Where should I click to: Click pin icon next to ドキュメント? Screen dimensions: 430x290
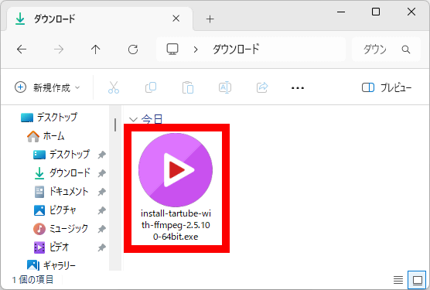click(102, 192)
